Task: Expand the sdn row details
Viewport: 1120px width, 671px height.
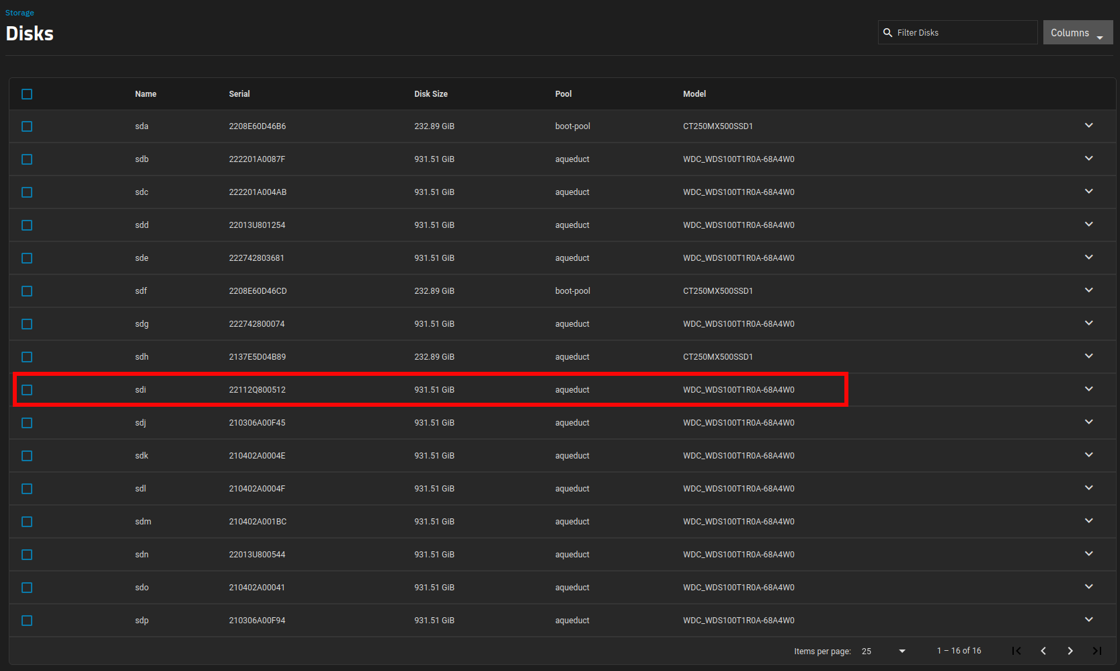Action: coord(1088,554)
